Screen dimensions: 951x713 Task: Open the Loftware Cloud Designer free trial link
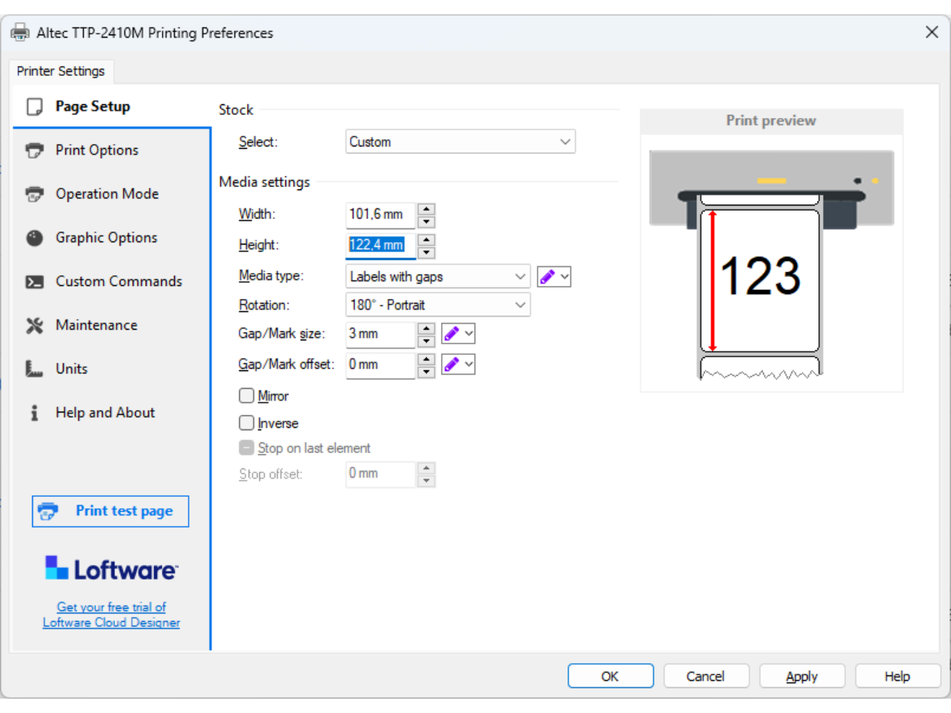tap(111, 615)
